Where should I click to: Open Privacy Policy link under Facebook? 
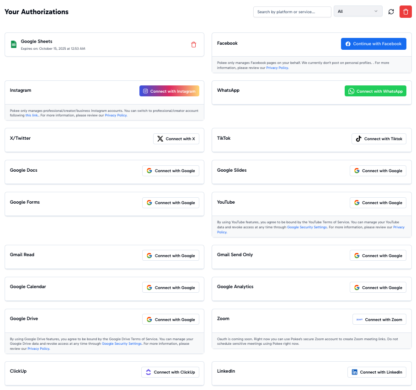click(x=277, y=68)
